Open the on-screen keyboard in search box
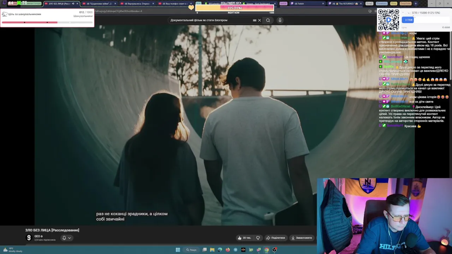 (x=255, y=20)
